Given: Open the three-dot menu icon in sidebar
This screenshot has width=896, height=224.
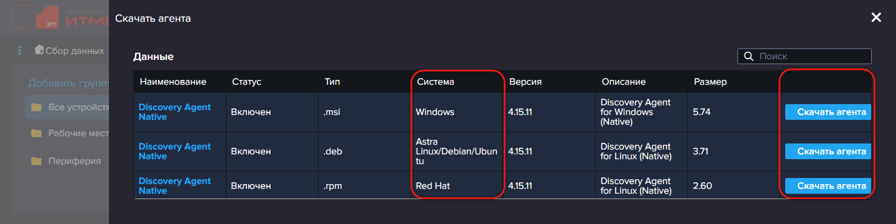Looking at the screenshot, I should pos(19,51).
